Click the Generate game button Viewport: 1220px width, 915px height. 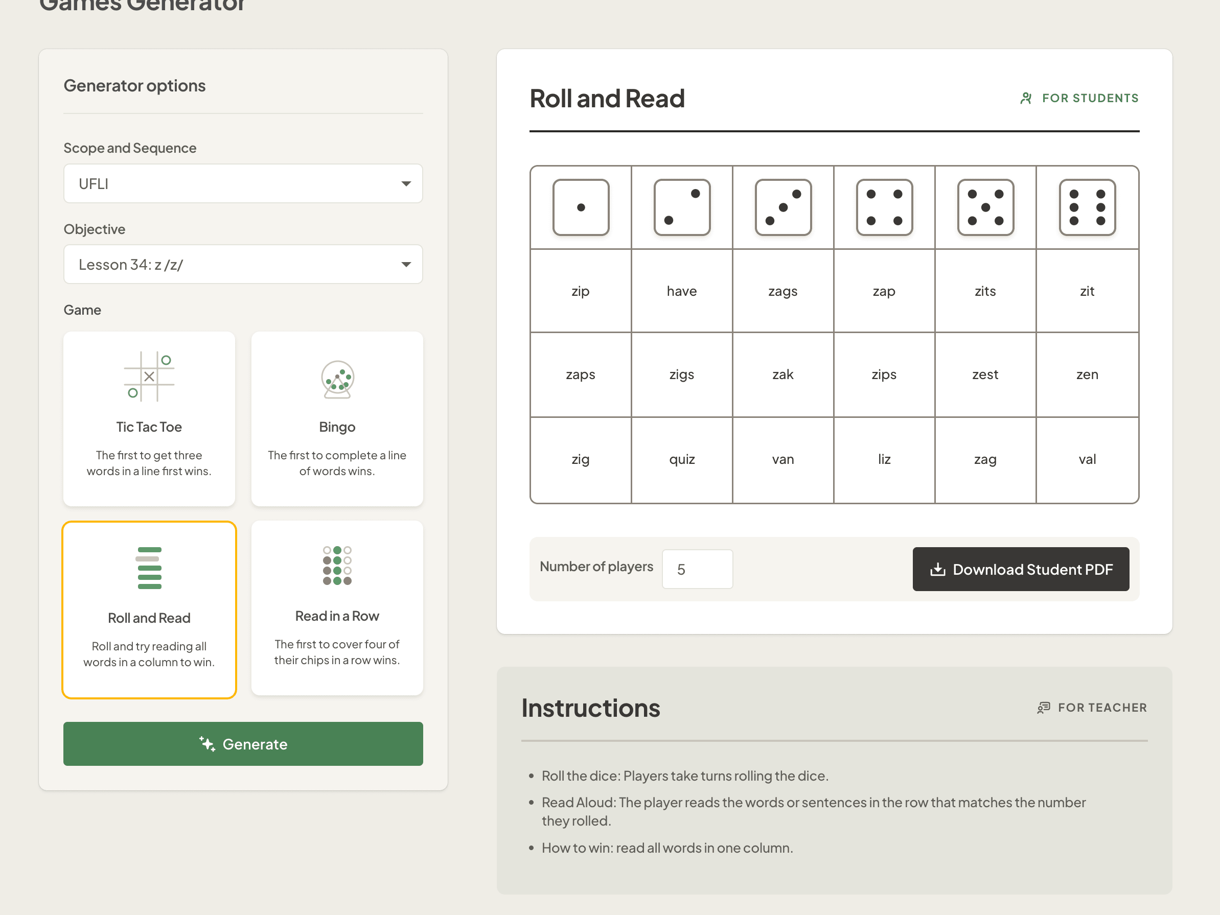coord(243,744)
